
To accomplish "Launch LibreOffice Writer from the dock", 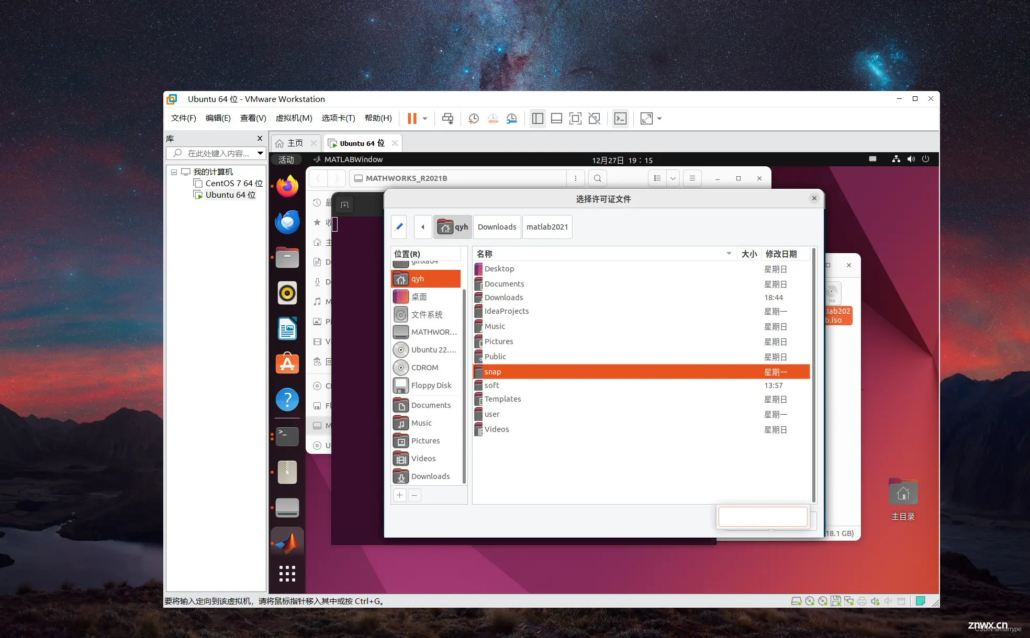I will coord(287,329).
